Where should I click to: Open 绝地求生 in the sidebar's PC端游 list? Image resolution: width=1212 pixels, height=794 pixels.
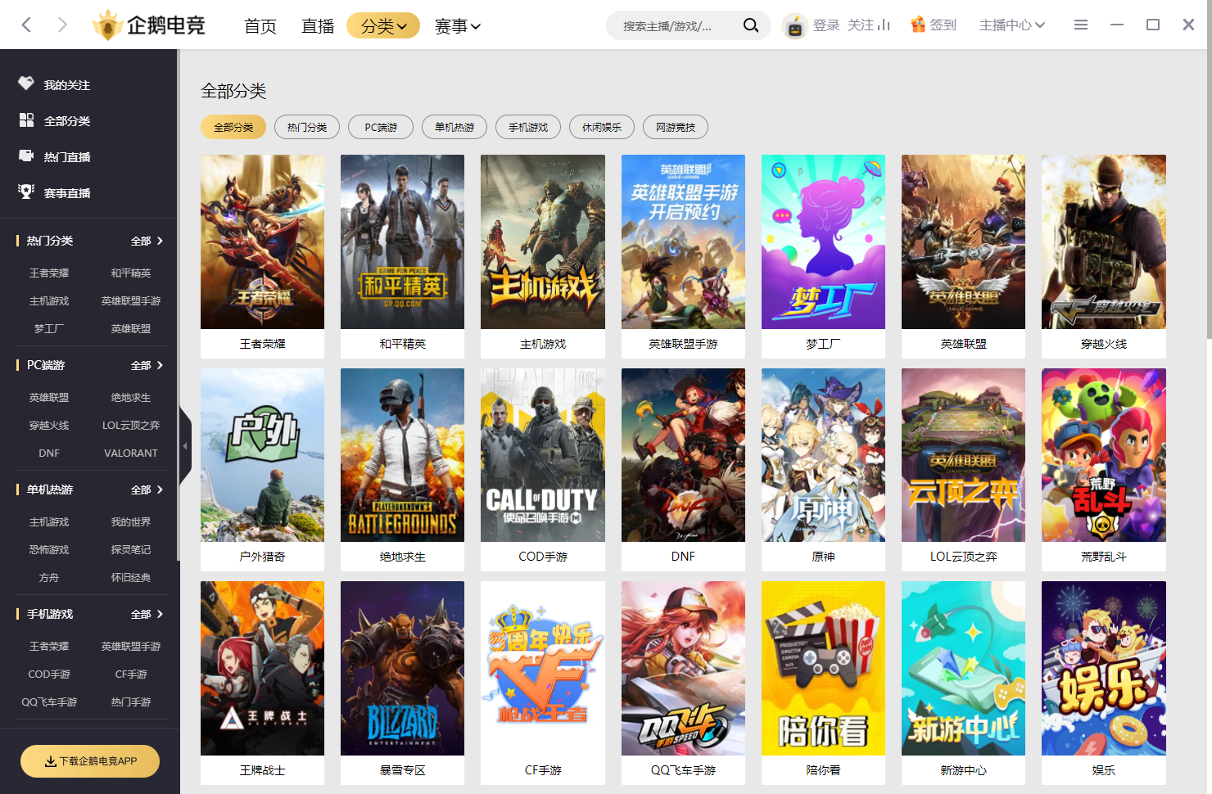[131, 398]
